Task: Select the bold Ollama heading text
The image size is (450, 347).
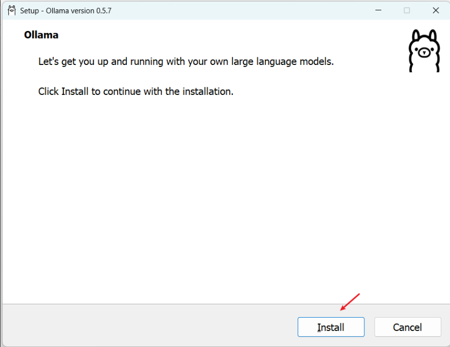Action: 41,35
